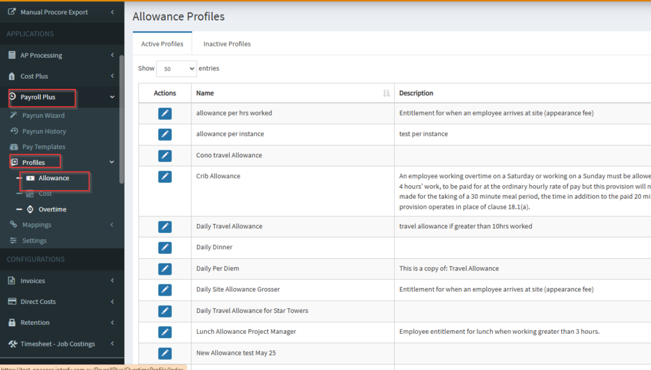This screenshot has width=651, height=370.
Task: Switch to the Inactive Profiles tab
Action: click(x=227, y=44)
